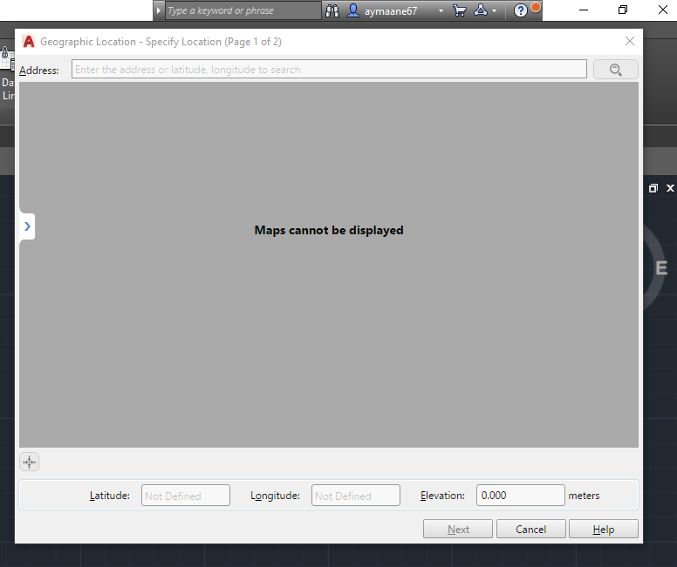Click the Autodesk connect triangle icon
Viewport: 677px width, 567px height.
(x=481, y=10)
